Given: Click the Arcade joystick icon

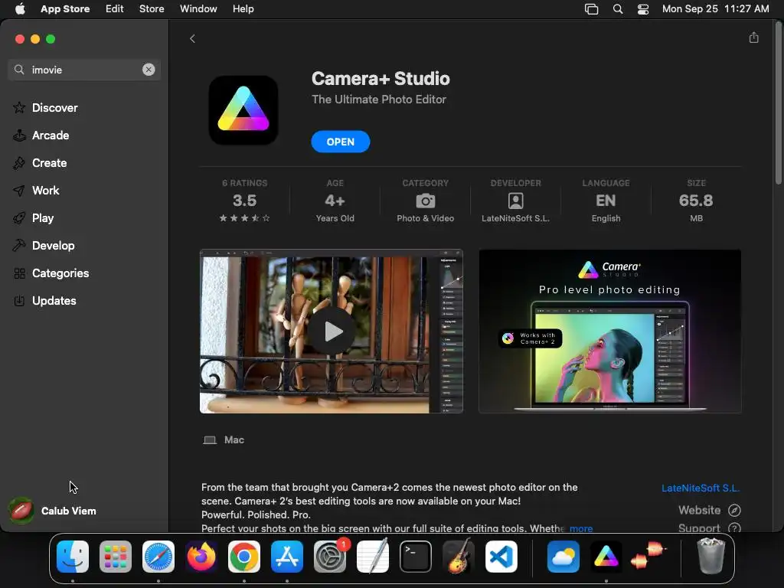Looking at the screenshot, I should click(x=19, y=135).
